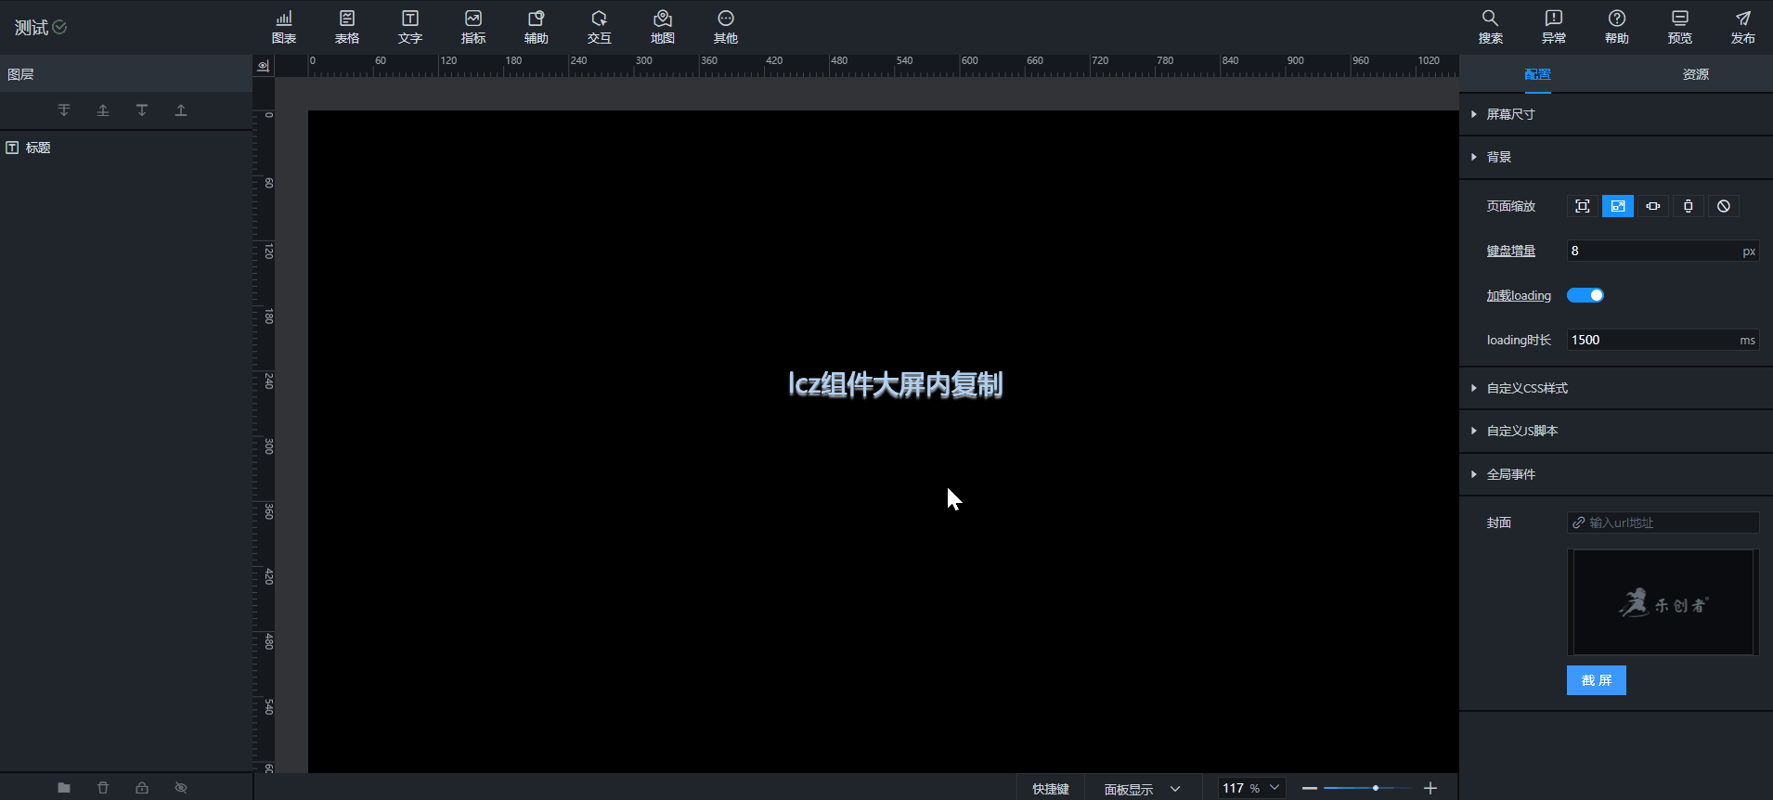Turn off the 加载loading switch

point(1585,295)
